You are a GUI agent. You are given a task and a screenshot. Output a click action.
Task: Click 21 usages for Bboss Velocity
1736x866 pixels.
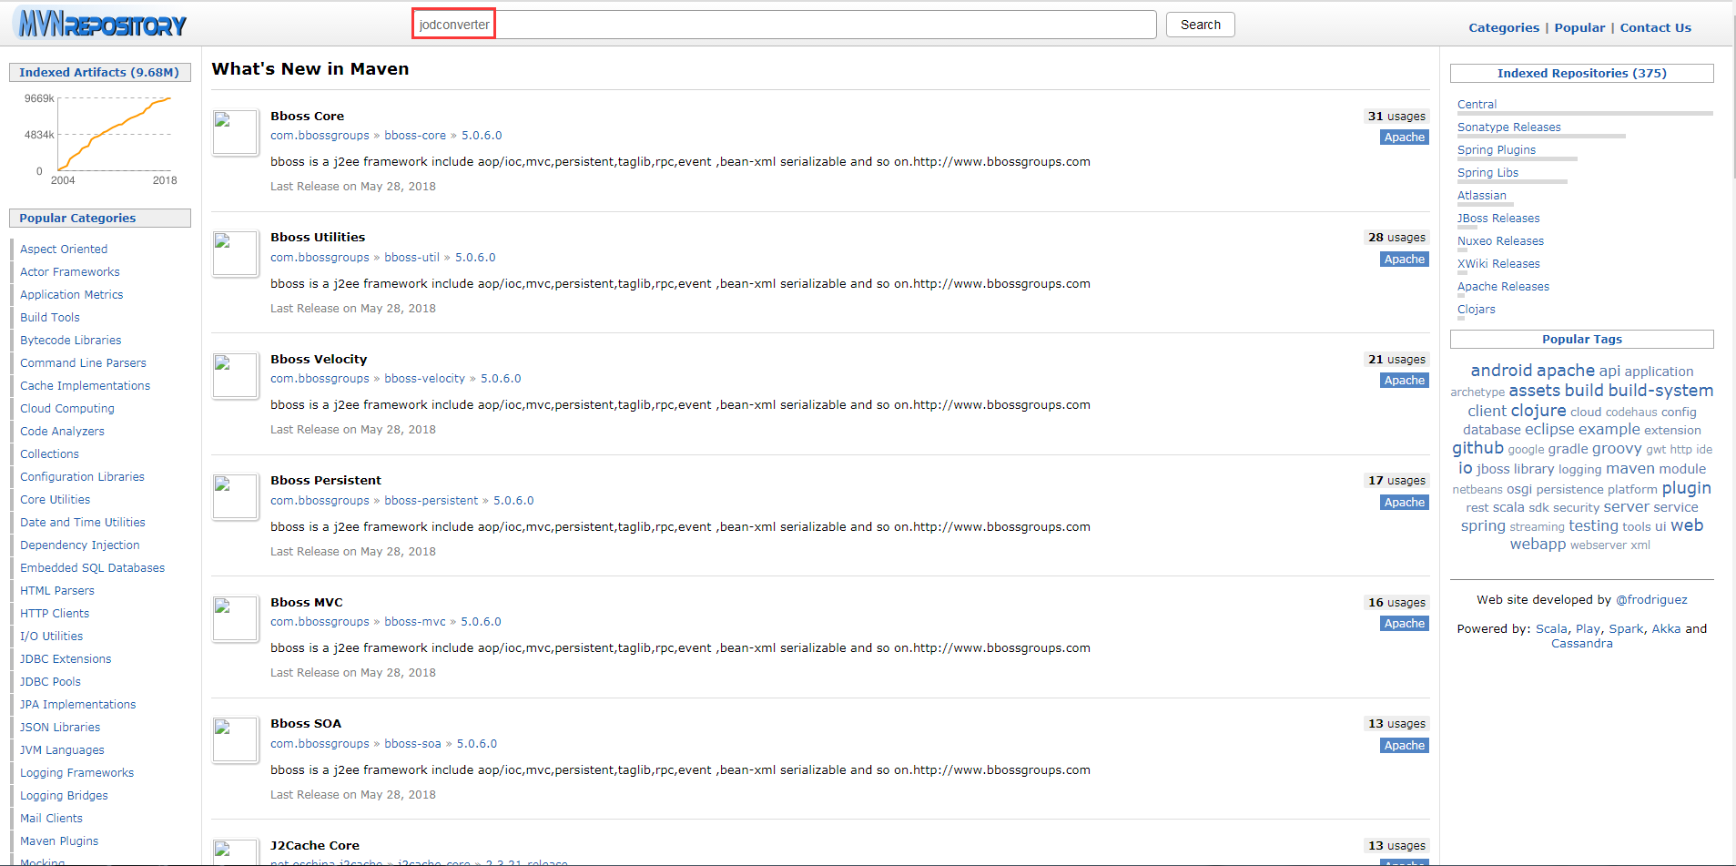[x=1396, y=359]
